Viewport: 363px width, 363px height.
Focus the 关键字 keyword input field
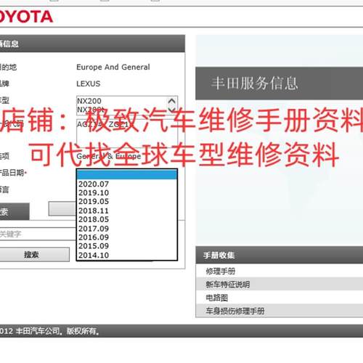pos(38,234)
